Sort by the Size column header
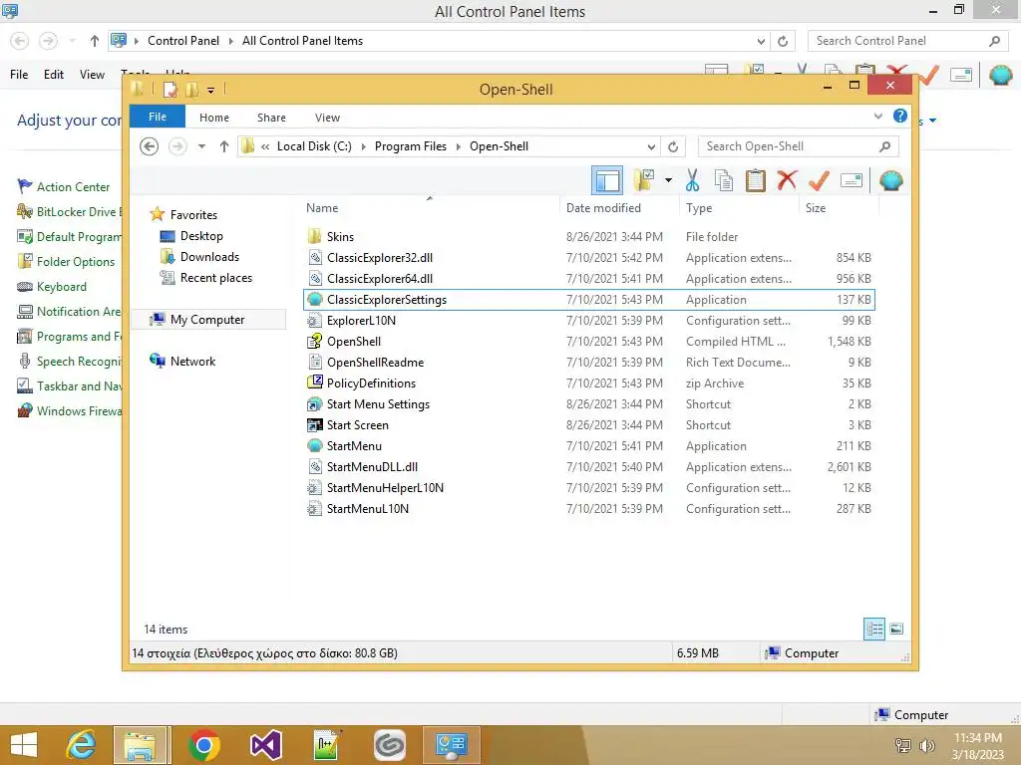The width and height of the screenshot is (1021, 765). click(839, 208)
